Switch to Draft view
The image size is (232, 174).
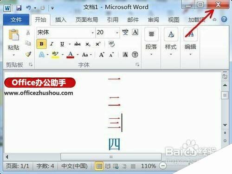[133, 166]
